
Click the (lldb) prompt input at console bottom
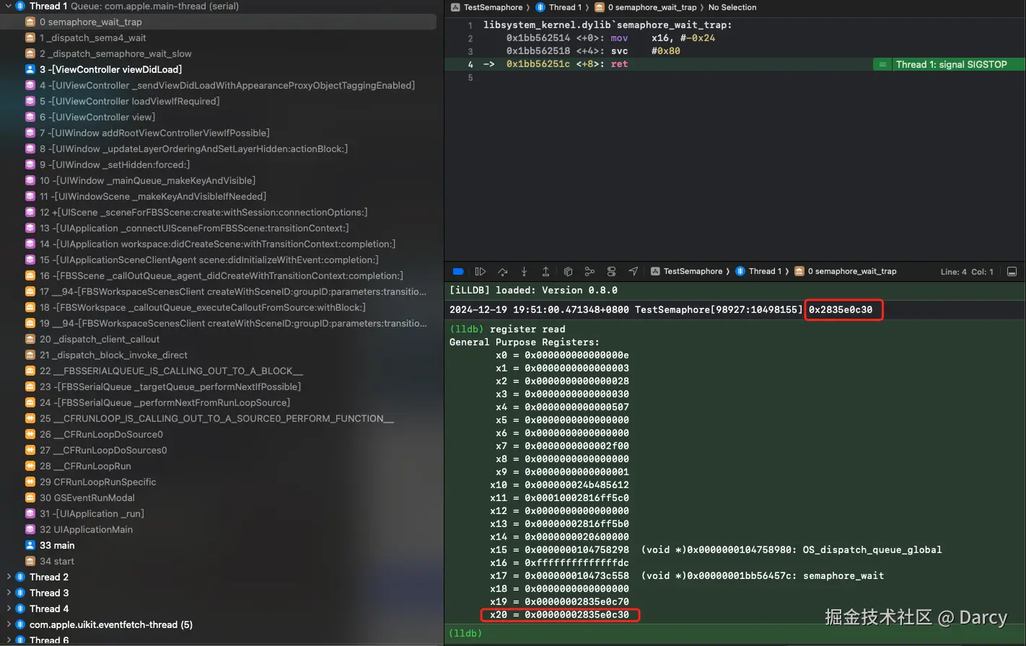pos(735,633)
